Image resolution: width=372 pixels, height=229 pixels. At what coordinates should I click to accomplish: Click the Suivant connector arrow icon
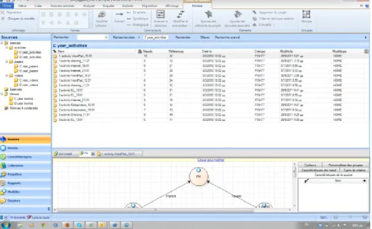119,14
